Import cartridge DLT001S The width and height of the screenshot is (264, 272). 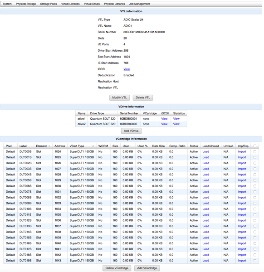(242, 157)
